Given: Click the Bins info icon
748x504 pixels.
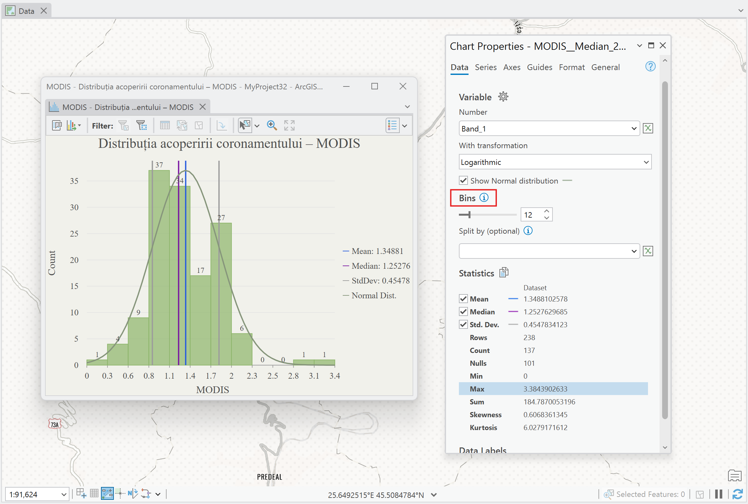Looking at the screenshot, I should pos(484,197).
